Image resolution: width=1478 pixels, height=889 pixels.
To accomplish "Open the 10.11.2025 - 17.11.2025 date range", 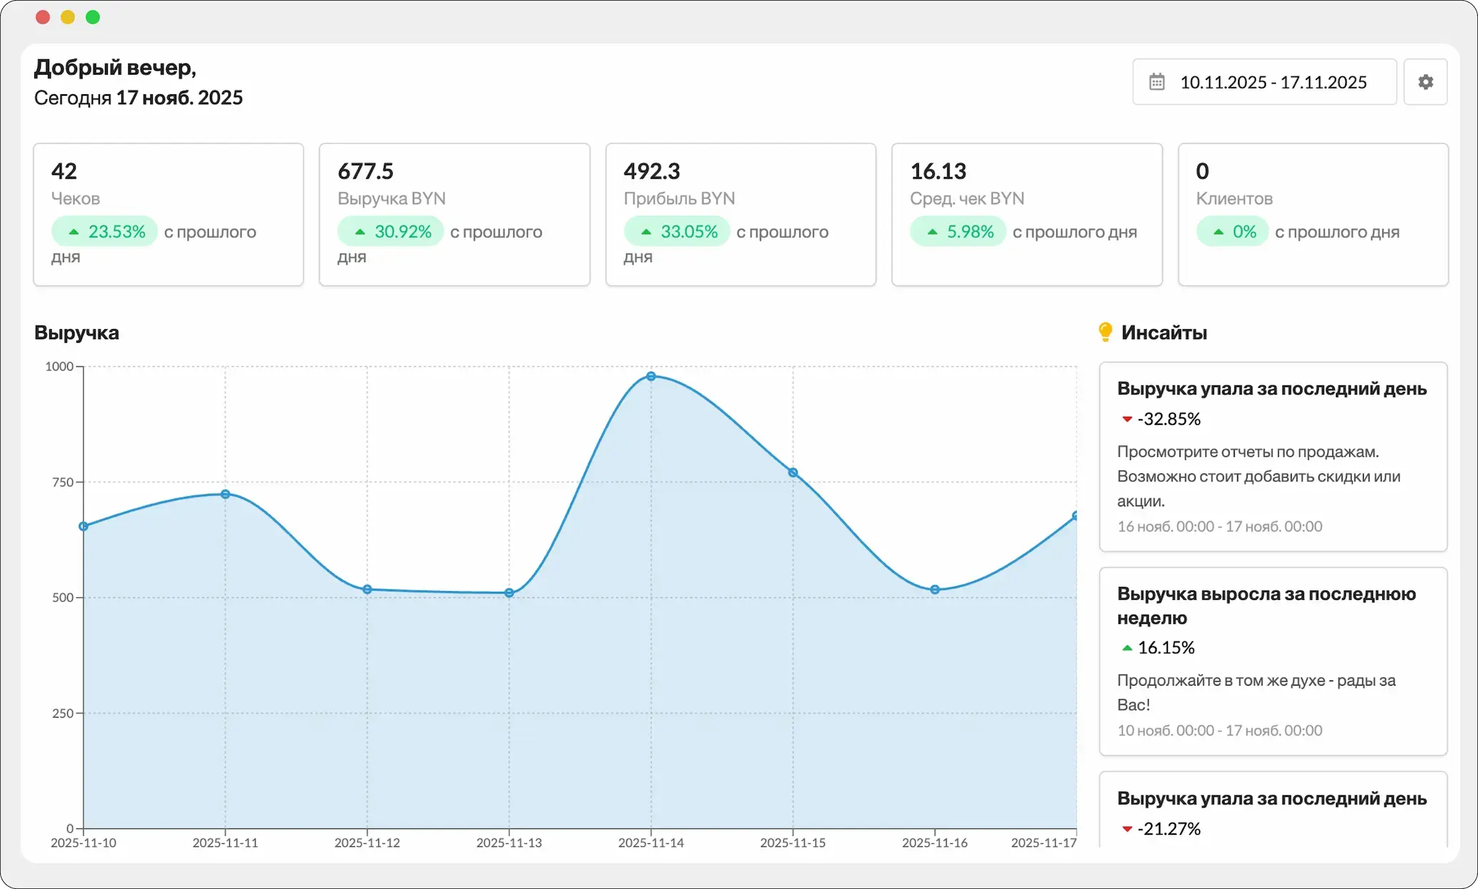I will tap(1265, 82).
